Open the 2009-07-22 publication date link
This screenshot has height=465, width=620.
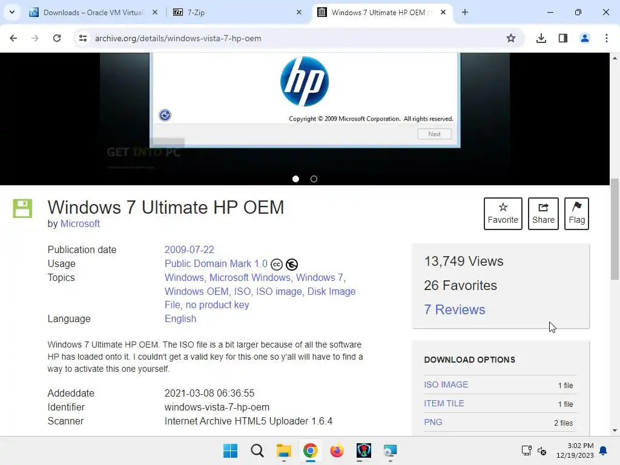click(x=189, y=250)
